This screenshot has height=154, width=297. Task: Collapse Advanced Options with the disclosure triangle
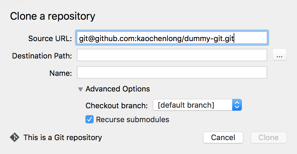coord(80,89)
